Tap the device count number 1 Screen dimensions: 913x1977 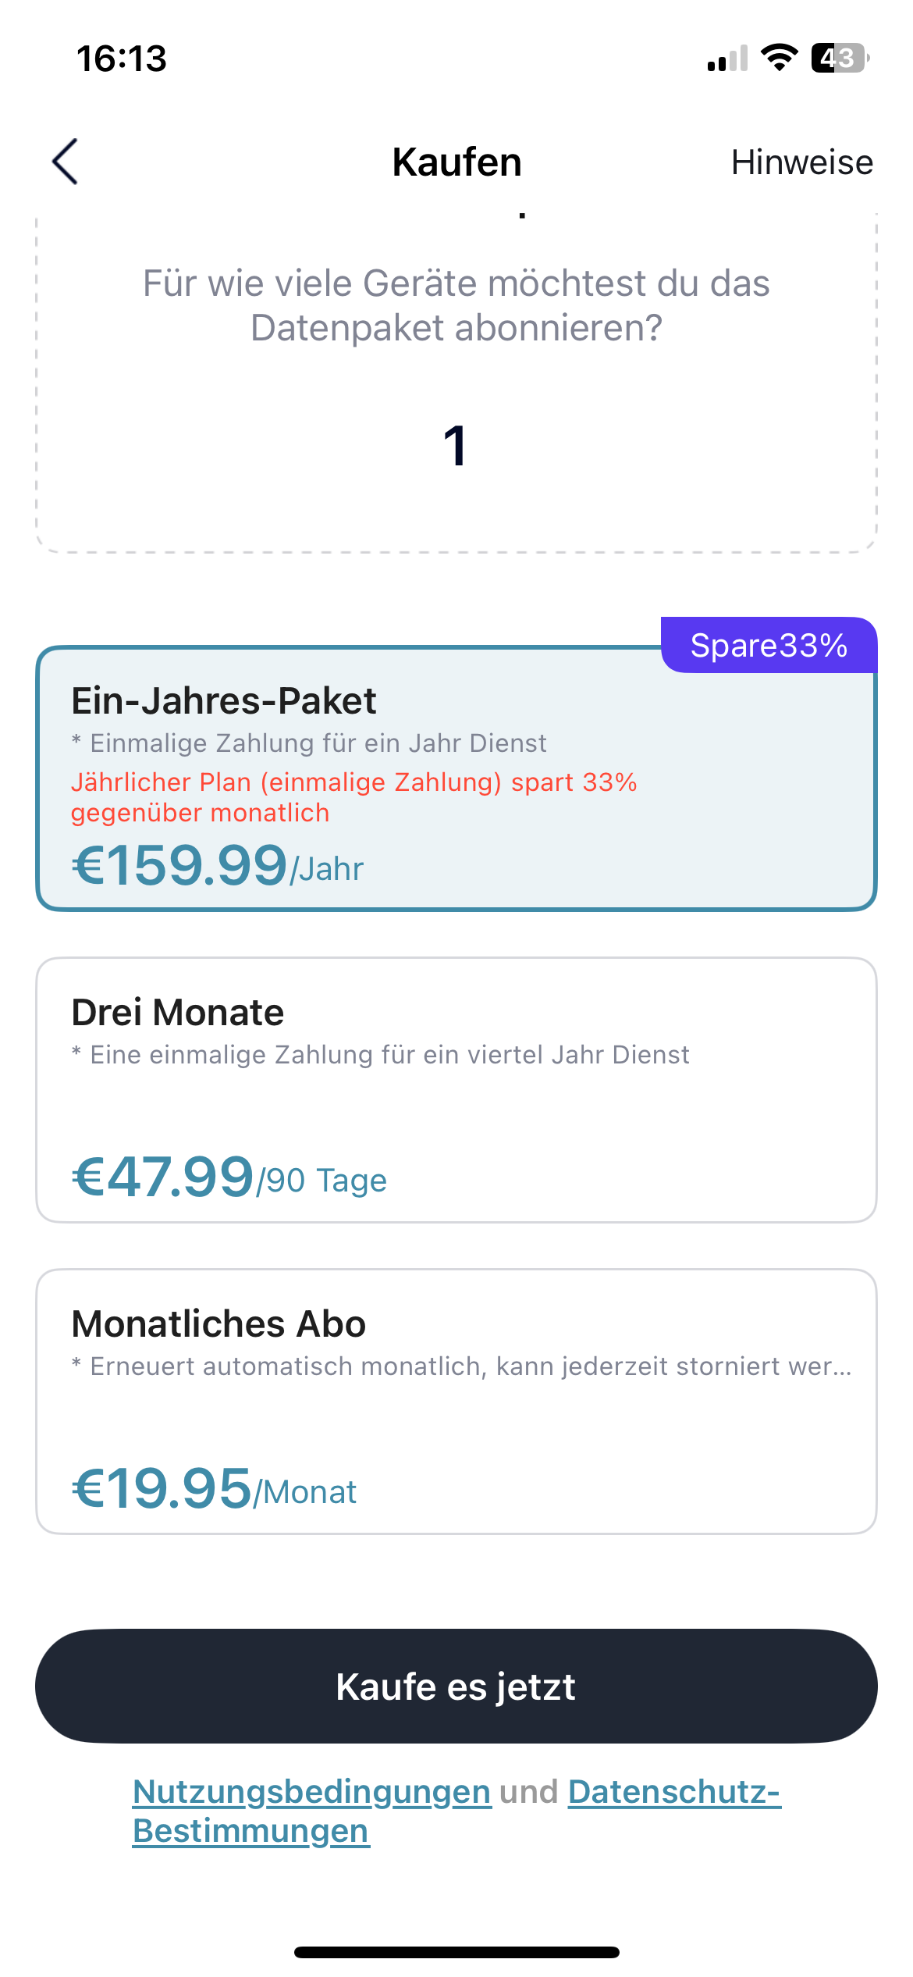(455, 447)
